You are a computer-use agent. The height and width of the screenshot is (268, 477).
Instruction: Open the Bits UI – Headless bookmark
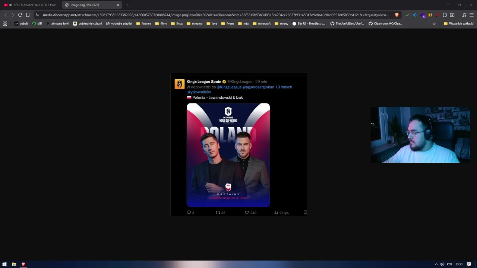coord(309,23)
